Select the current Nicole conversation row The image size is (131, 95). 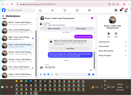click(18, 46)
